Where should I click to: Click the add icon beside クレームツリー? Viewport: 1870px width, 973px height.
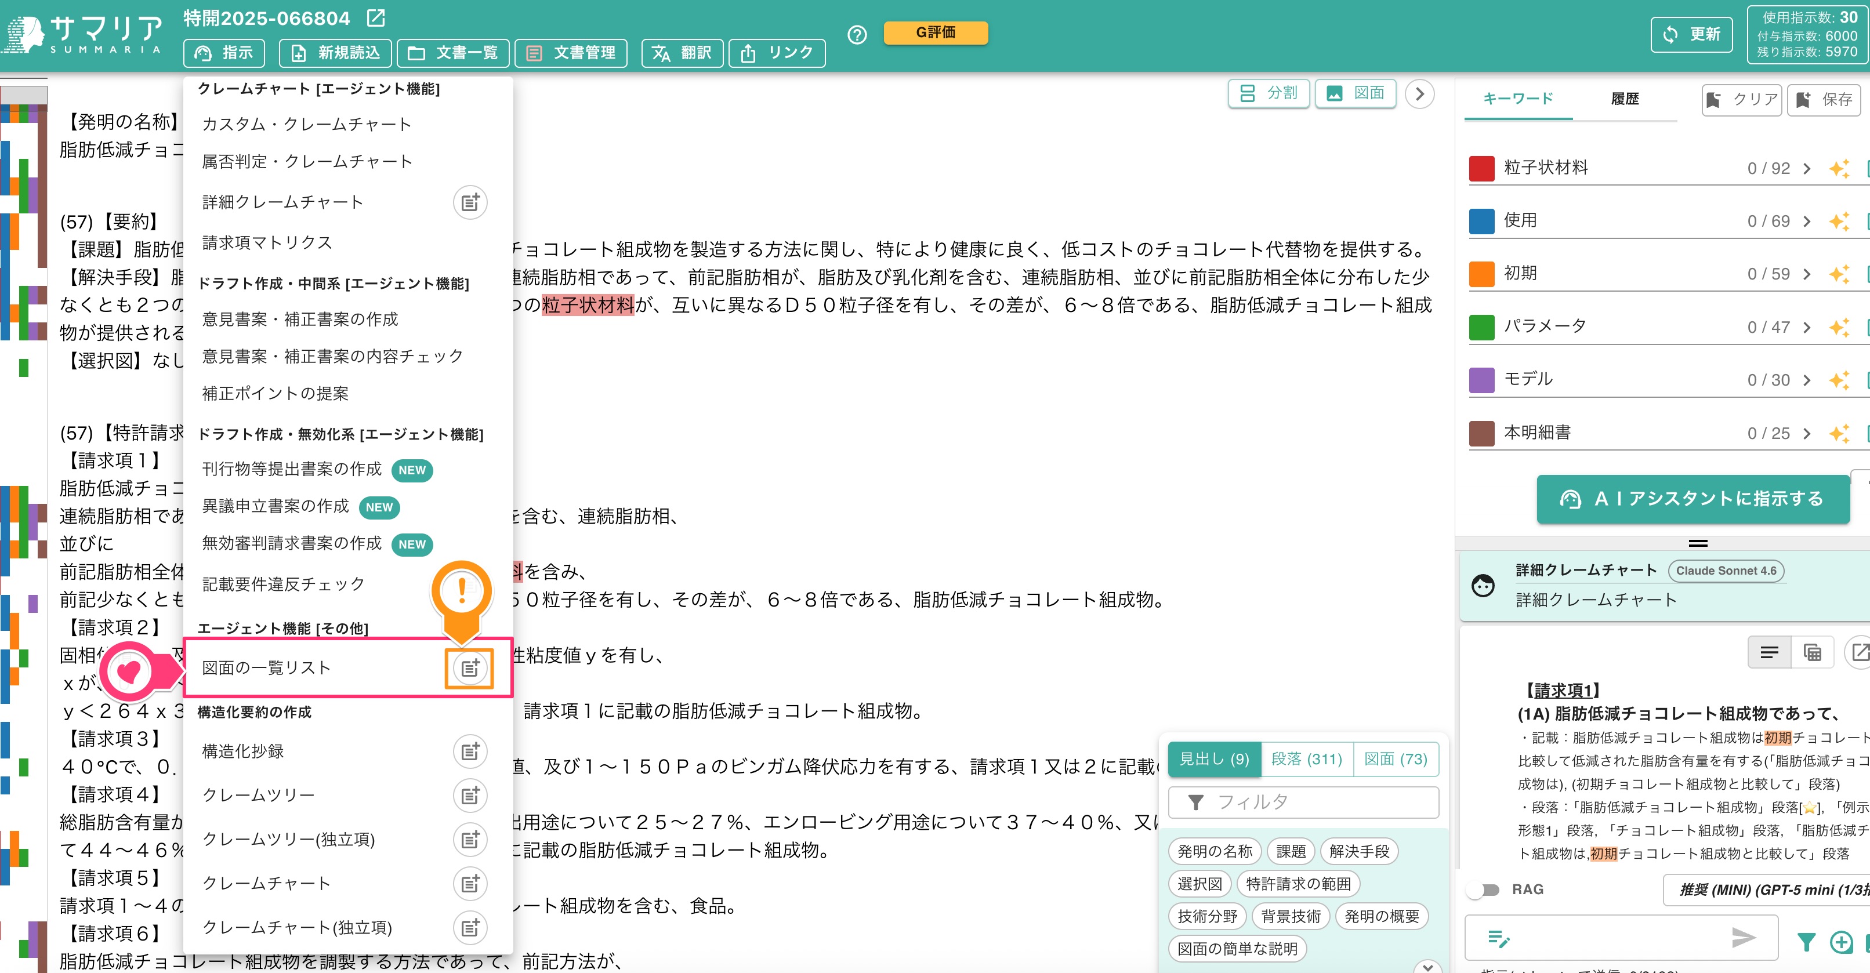coord(470,796)
